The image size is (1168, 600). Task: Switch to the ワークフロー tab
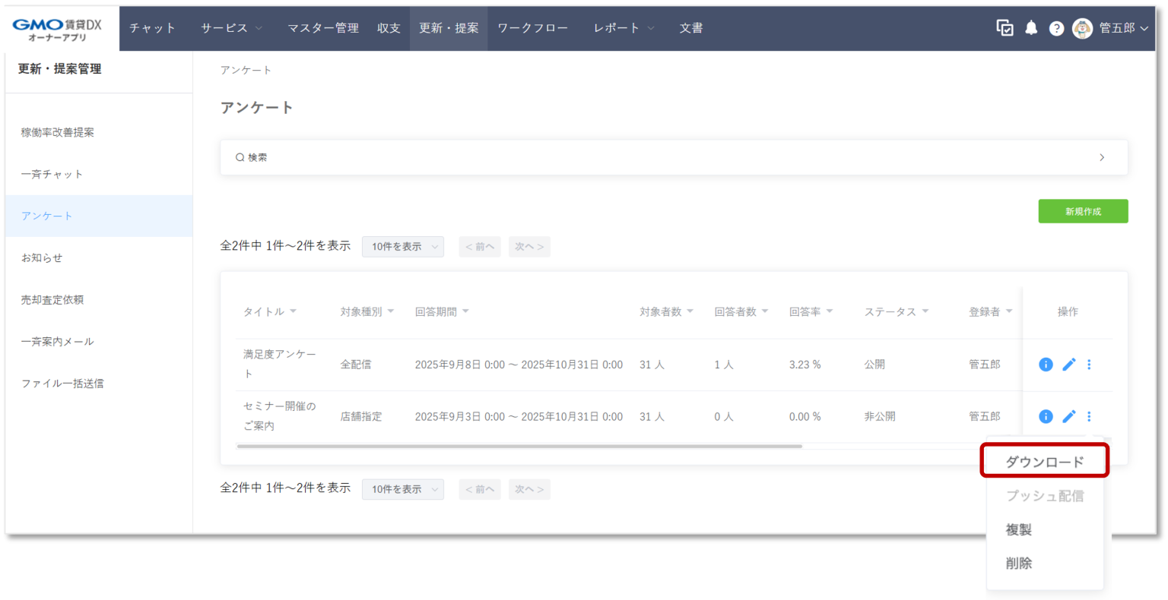point(533,27)
